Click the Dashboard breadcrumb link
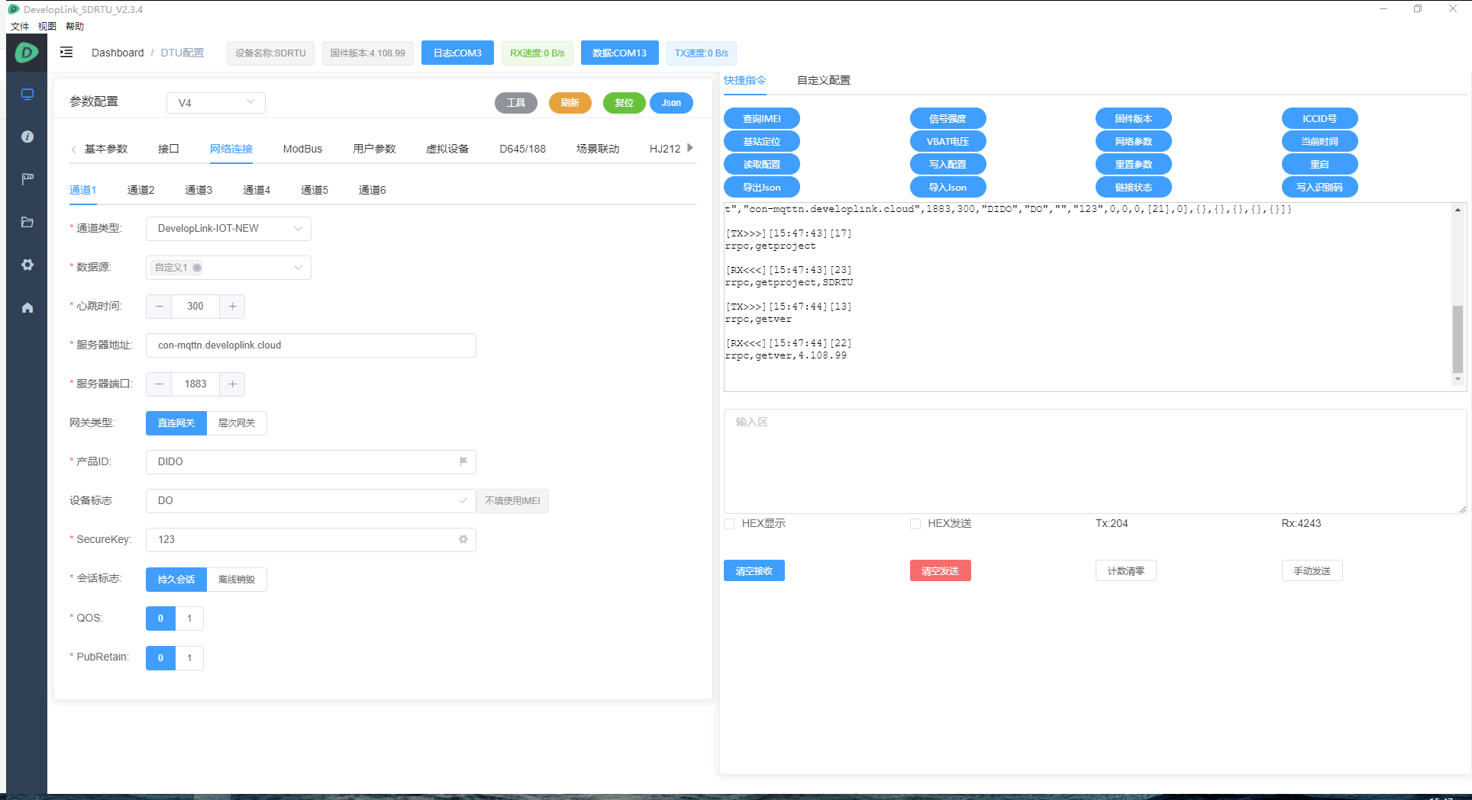 (118, 53)
